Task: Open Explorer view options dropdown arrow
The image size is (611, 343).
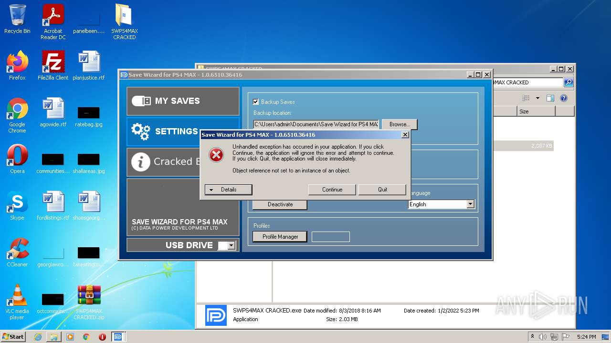Action: point(537,98)
